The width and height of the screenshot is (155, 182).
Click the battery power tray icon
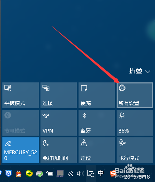coord(50,173)
